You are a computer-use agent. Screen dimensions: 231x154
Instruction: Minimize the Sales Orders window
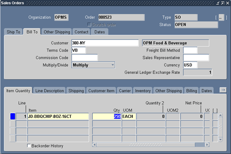tap(218, 3)
